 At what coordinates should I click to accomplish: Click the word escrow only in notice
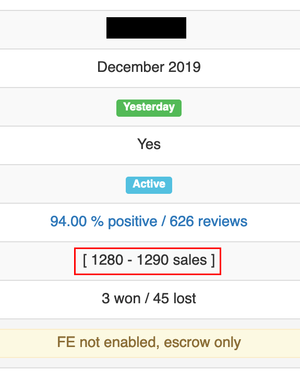tap(202, 342)
